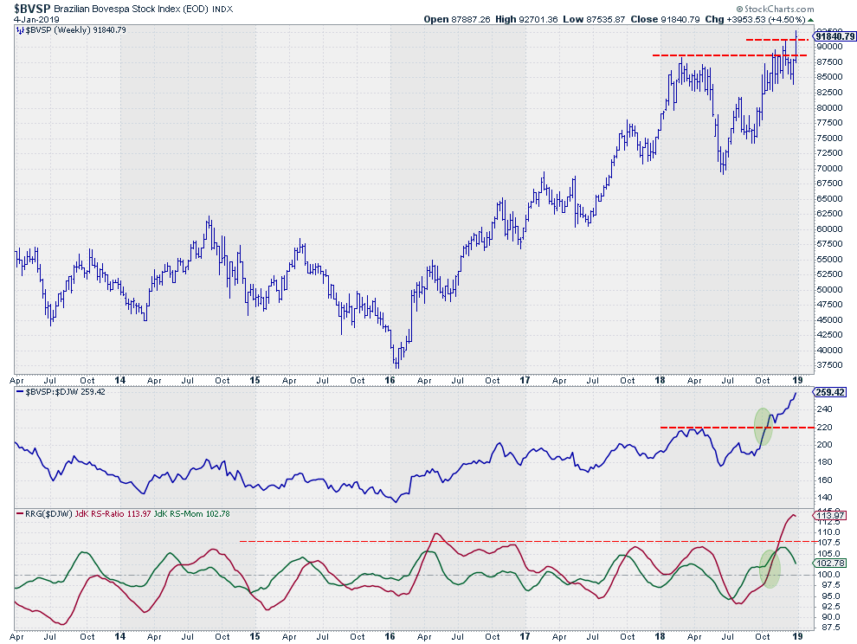Click the 16 year label on time axis
Image resolution: width=857 pixels, height=644 pixels.
[x=390, y=380]
